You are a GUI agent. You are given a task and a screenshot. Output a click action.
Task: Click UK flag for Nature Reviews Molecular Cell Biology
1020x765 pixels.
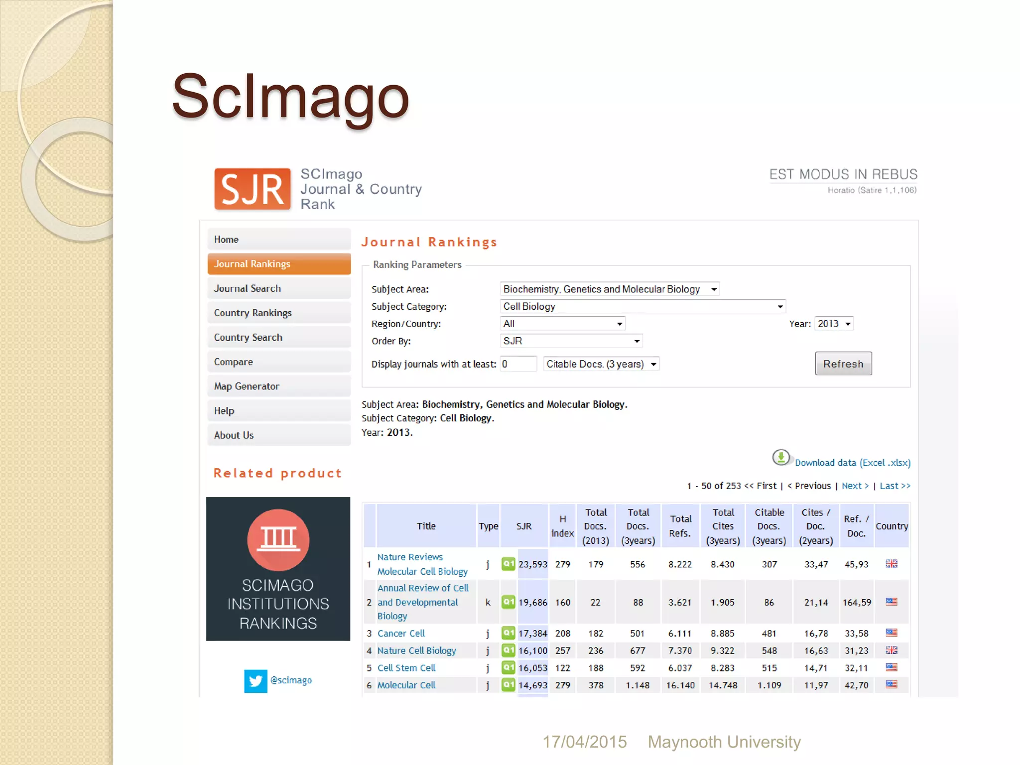pos(892,563)
